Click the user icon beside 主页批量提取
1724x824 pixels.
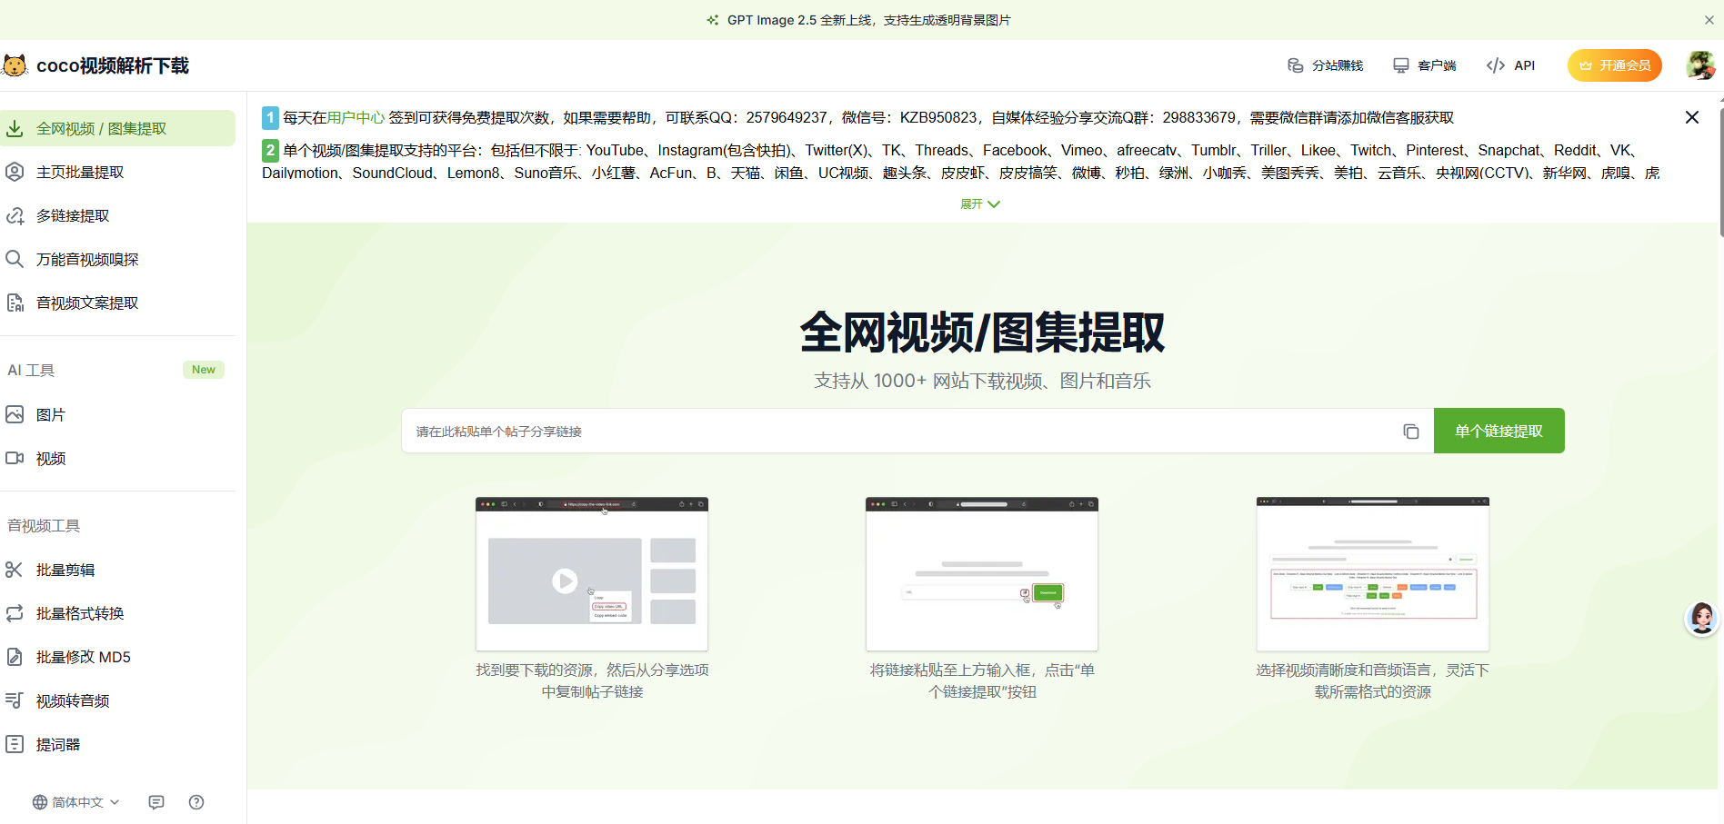(x=15, y=173)
